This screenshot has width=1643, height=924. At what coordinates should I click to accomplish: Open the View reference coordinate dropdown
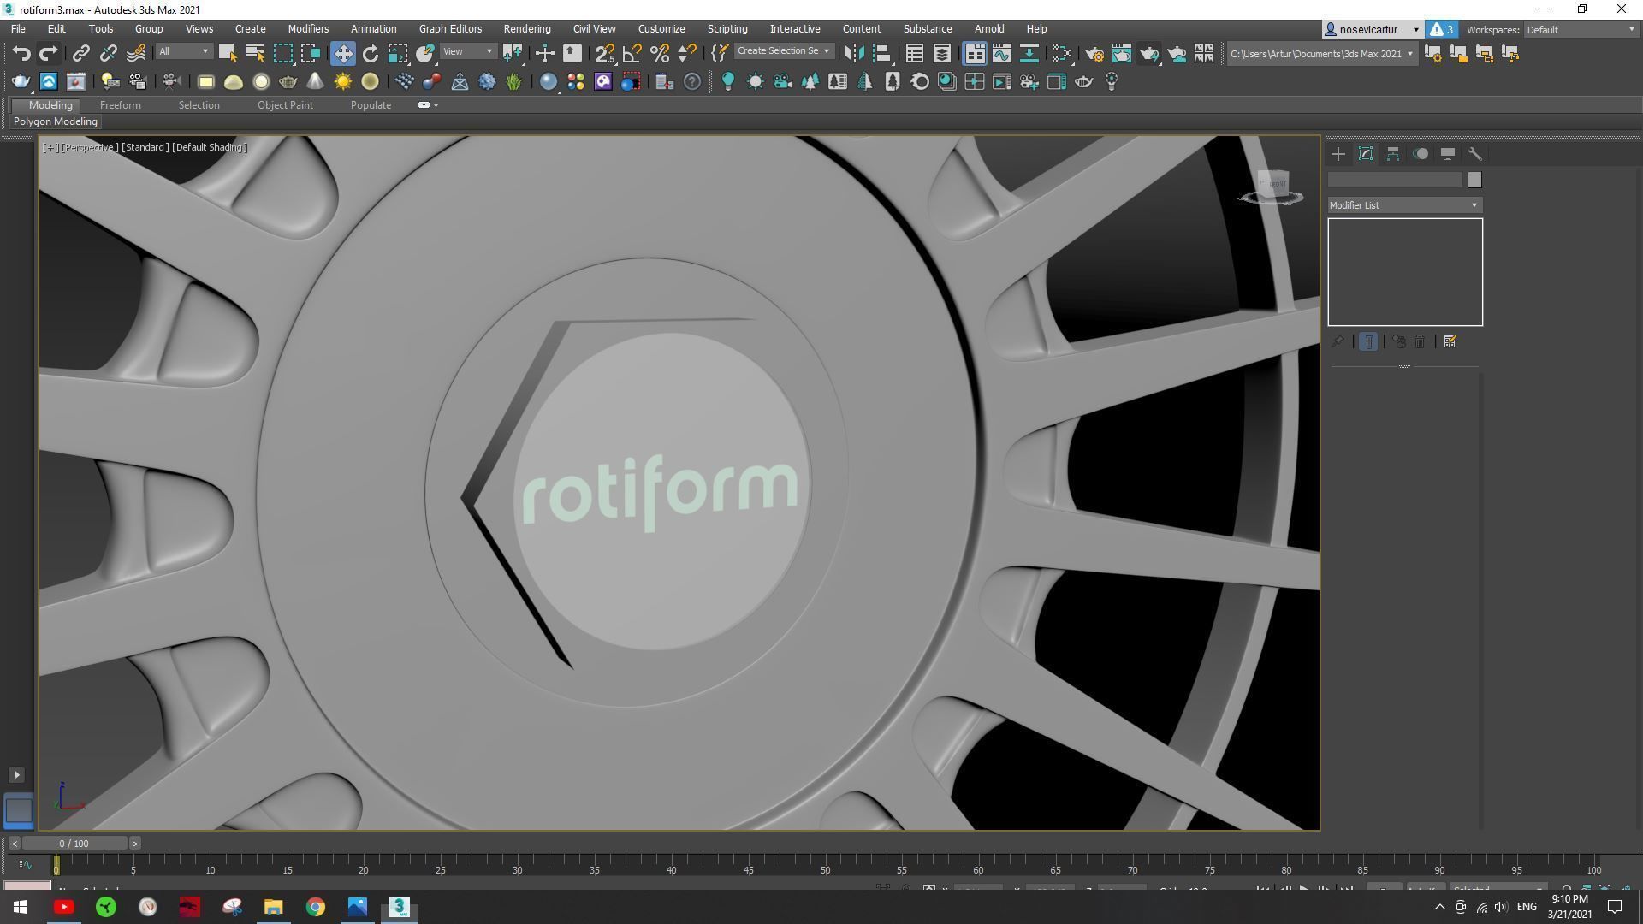point(468,51)
